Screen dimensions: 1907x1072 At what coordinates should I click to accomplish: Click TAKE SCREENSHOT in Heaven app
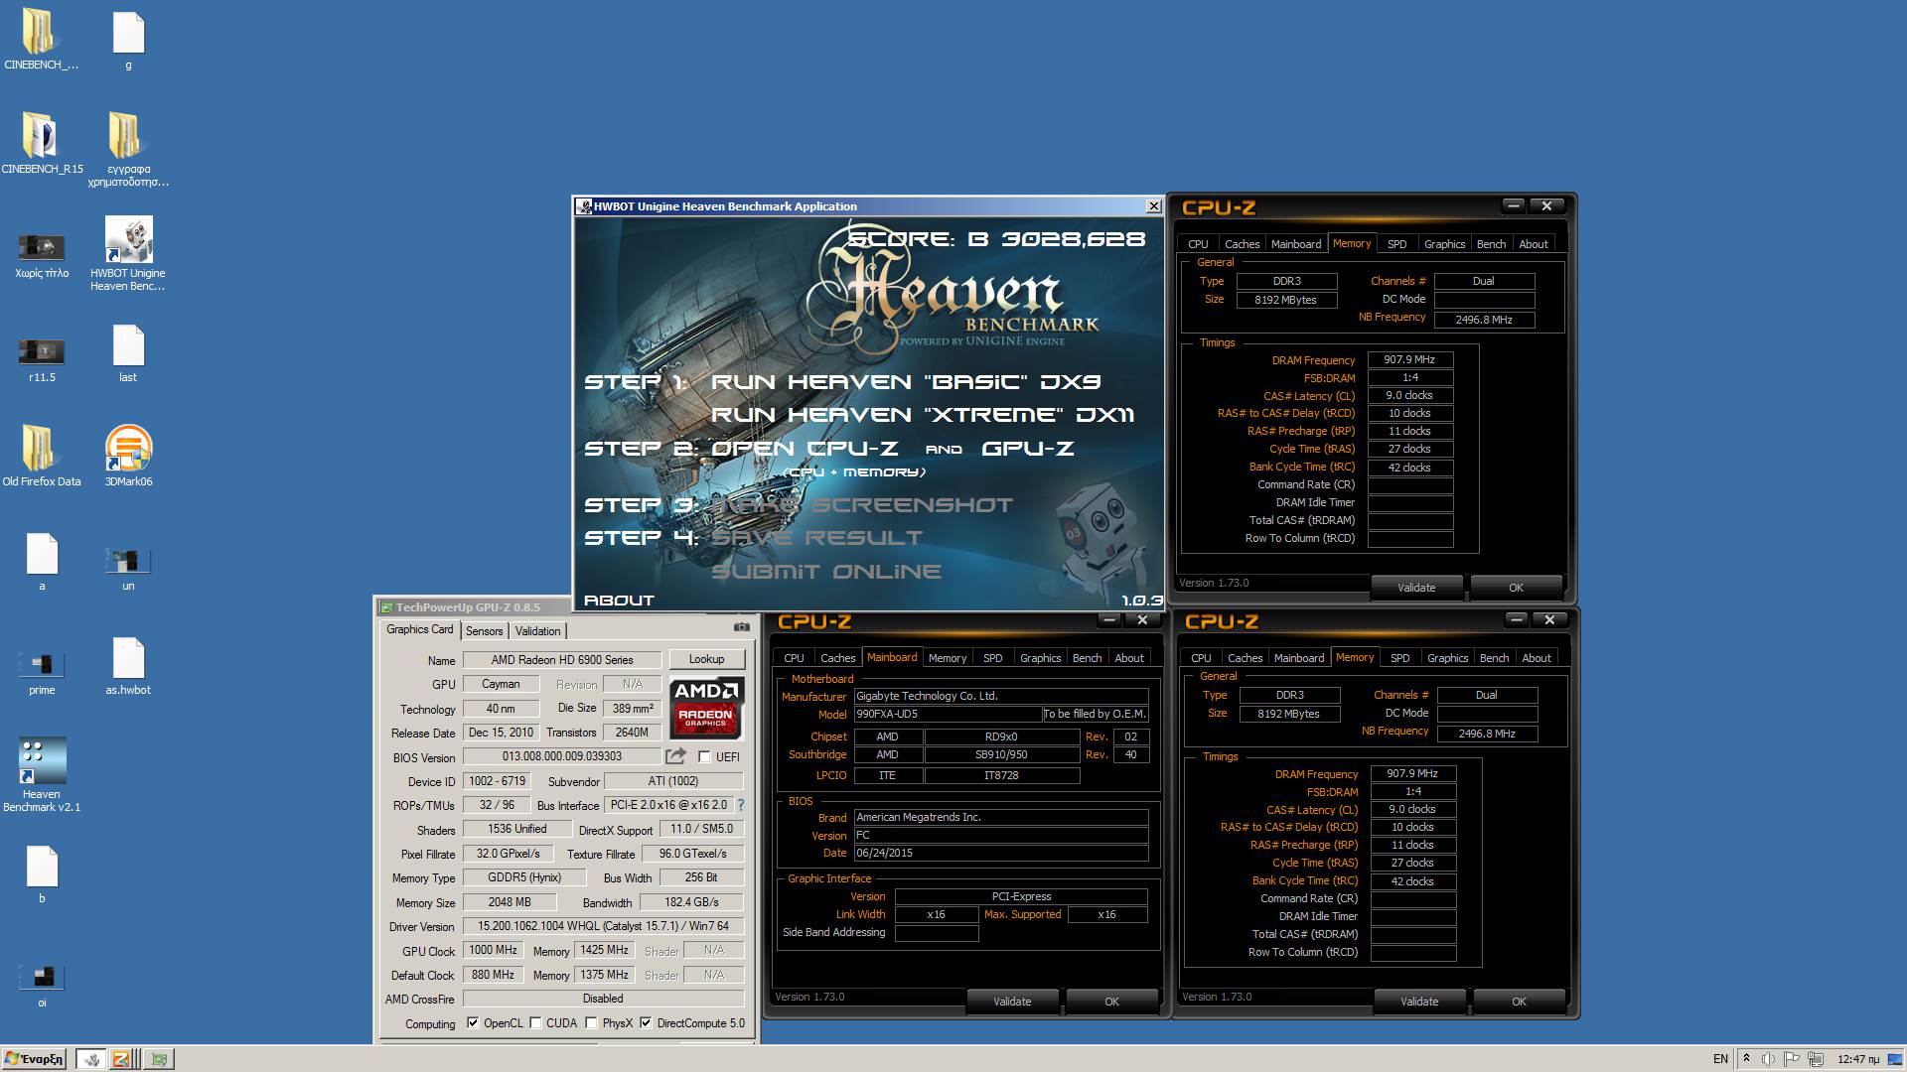coord(862,505)
